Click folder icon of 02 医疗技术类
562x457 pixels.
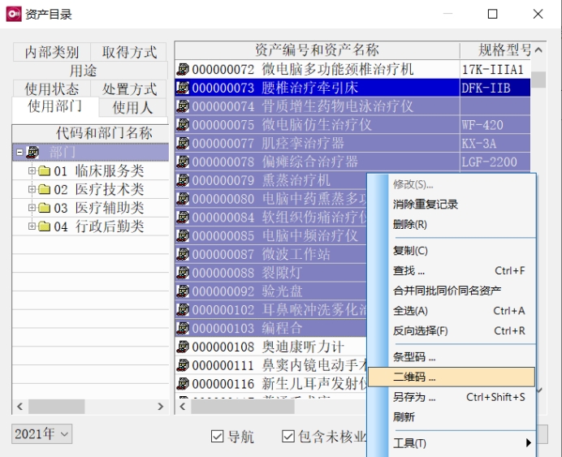pyautogui.click(x=44, y=189)
